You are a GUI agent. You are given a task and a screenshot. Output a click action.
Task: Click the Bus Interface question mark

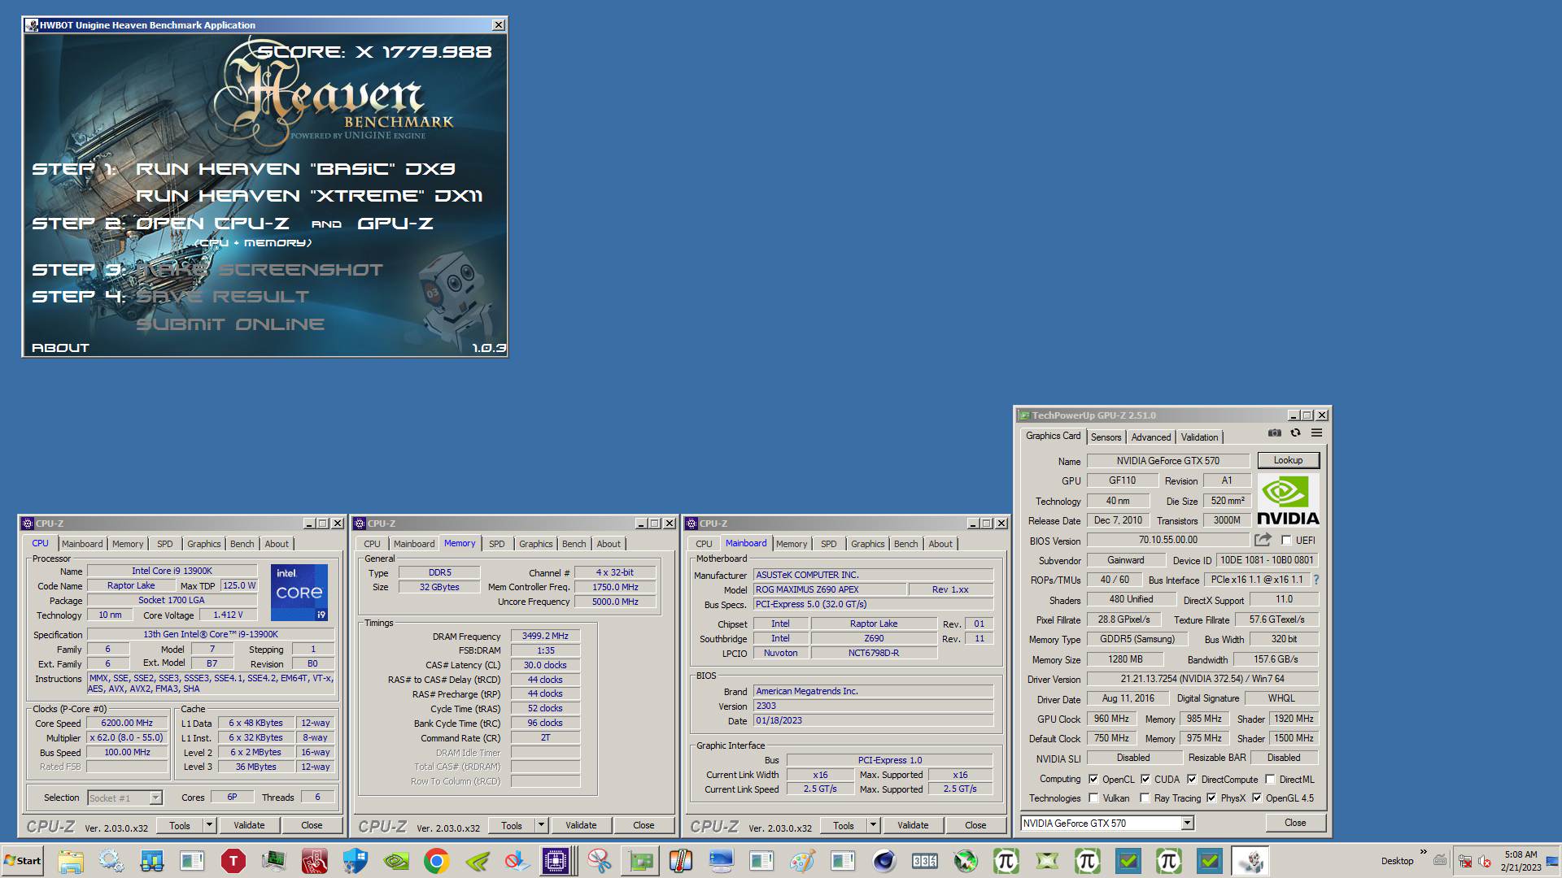pos(1315,580)
